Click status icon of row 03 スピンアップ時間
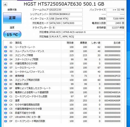This screenshot has width=130, height=127. 5,55
